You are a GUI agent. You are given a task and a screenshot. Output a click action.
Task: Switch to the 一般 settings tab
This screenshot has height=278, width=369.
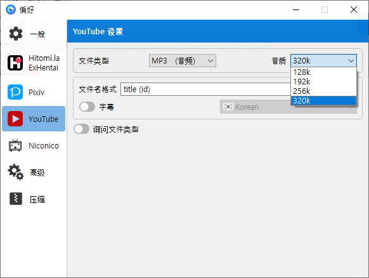37,34
